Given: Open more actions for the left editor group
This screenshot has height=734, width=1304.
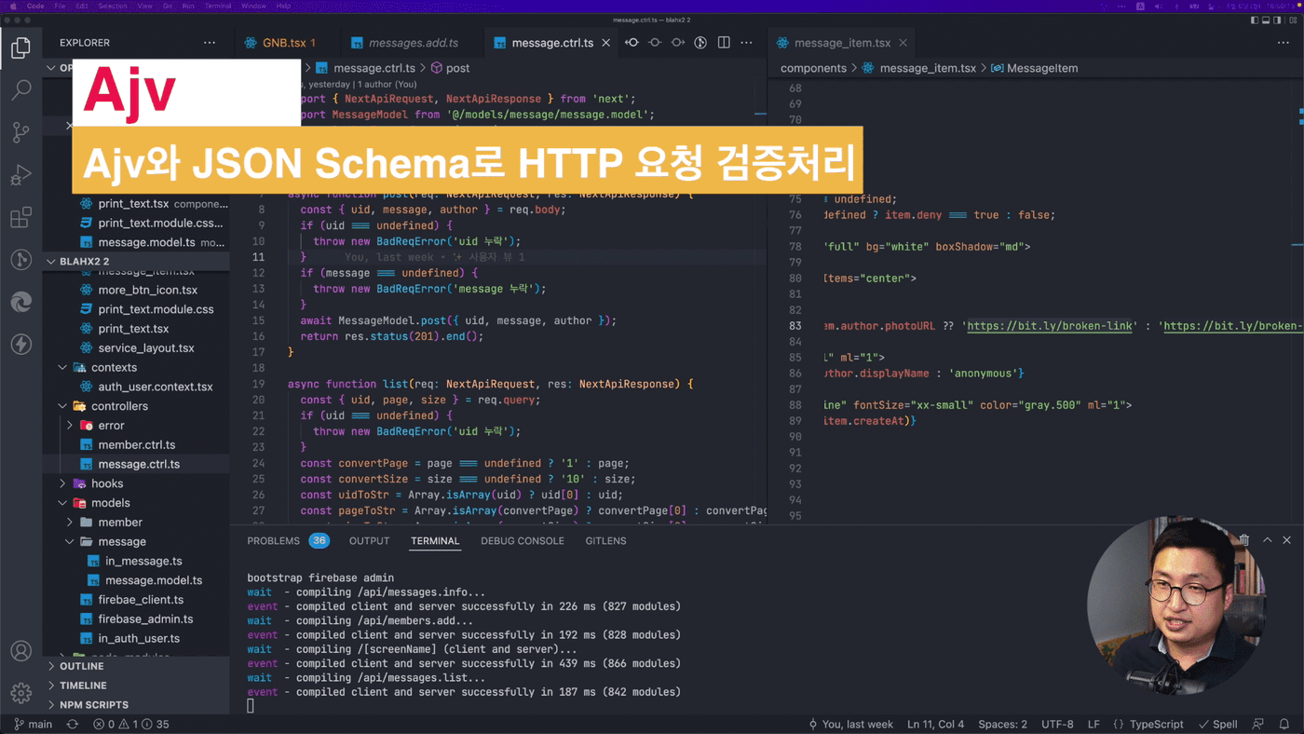Looking at the screenshot, I should pyautogui.click(x=746, y=43).
